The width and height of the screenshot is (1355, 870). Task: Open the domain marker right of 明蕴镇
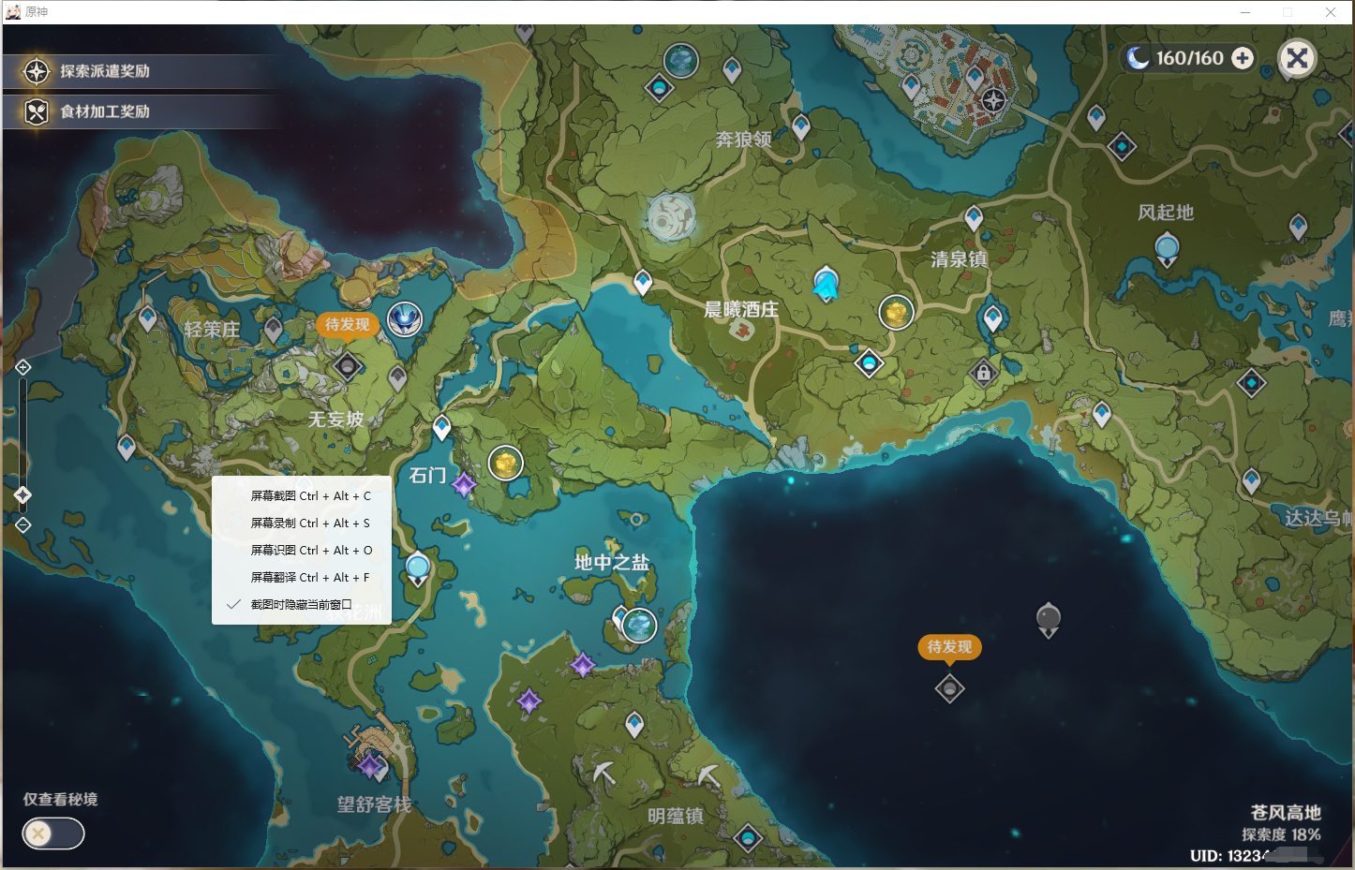click(x=748, y=837)
